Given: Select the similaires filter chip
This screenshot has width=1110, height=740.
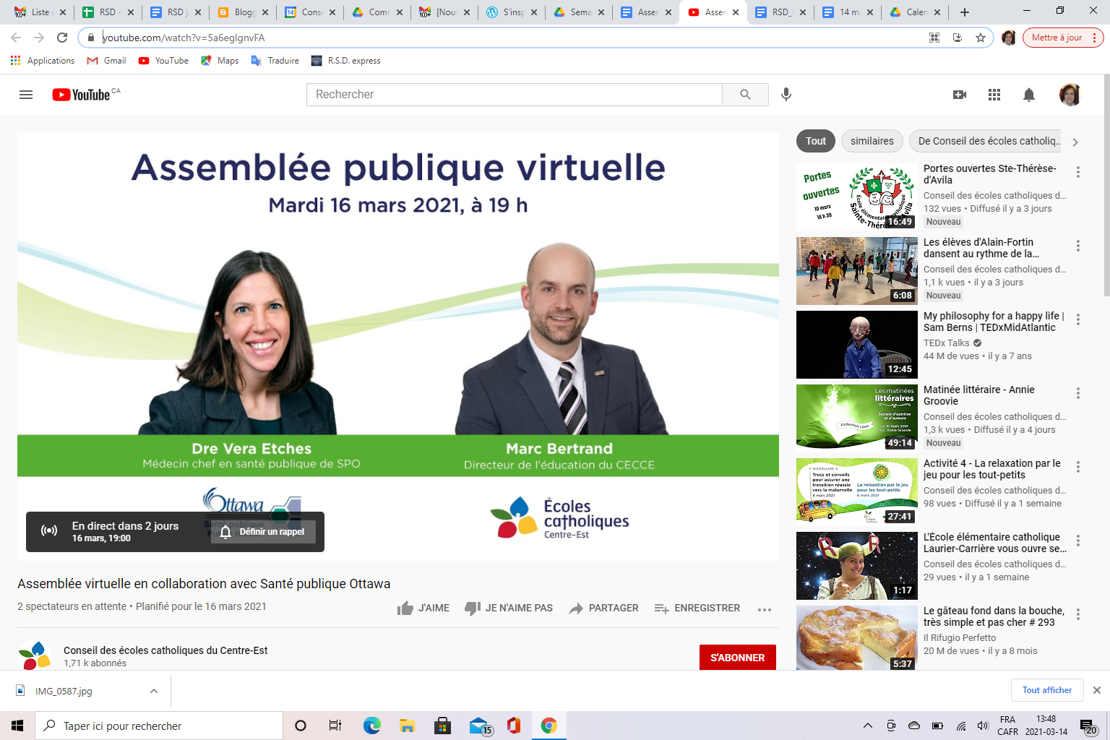Looking at the screenshot, I should click(872, 141).
